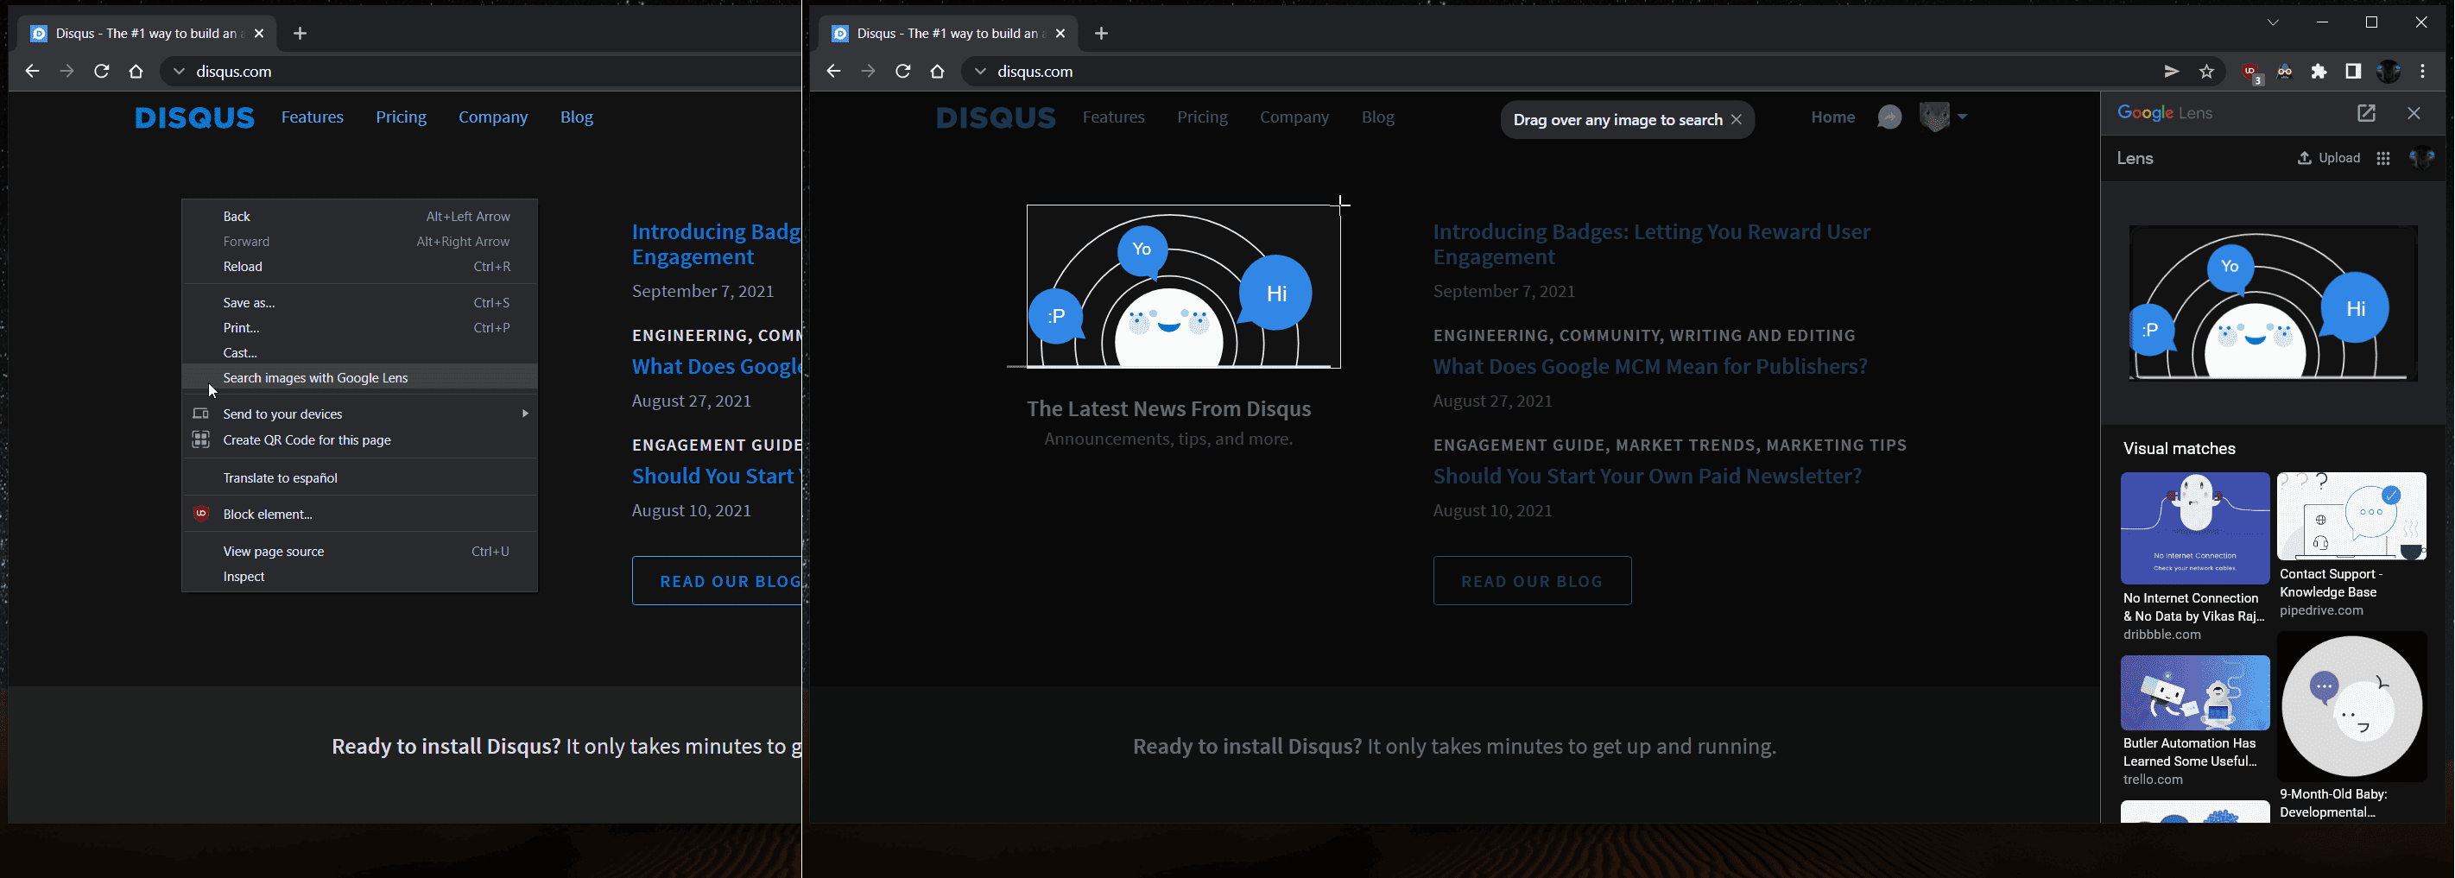This screenshot has width=2455, height=878.
Task: Choose Cast... in context menu
Action: click(x=359, y=353)
